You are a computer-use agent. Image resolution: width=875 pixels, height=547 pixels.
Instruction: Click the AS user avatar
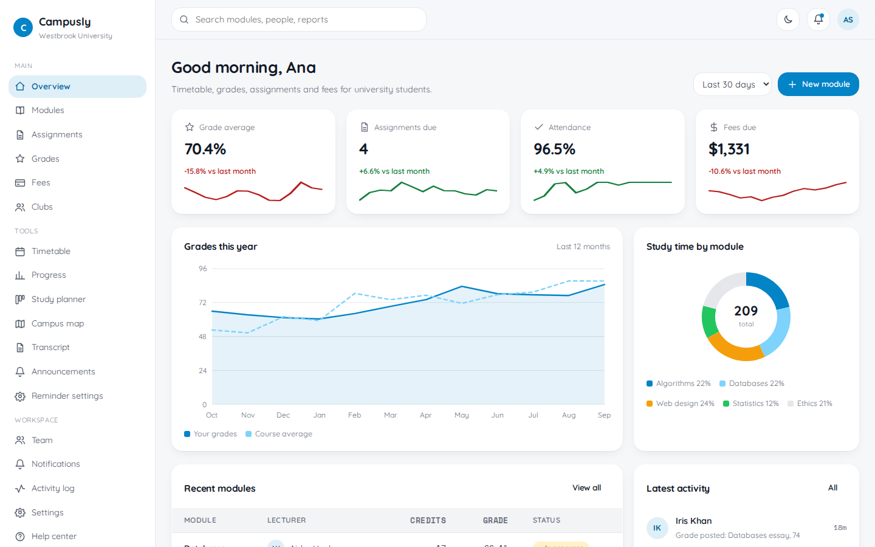[848, 19]
